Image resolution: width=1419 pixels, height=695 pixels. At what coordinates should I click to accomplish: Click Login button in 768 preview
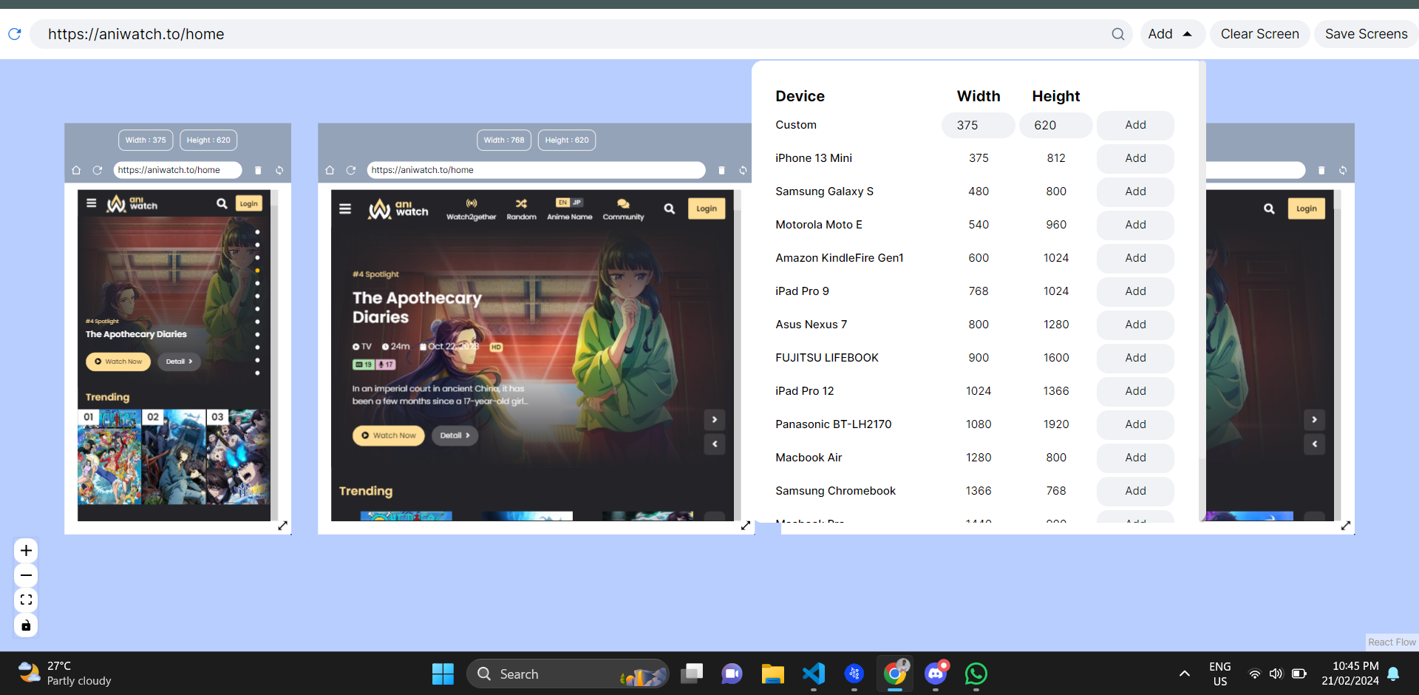click(707, 208)
